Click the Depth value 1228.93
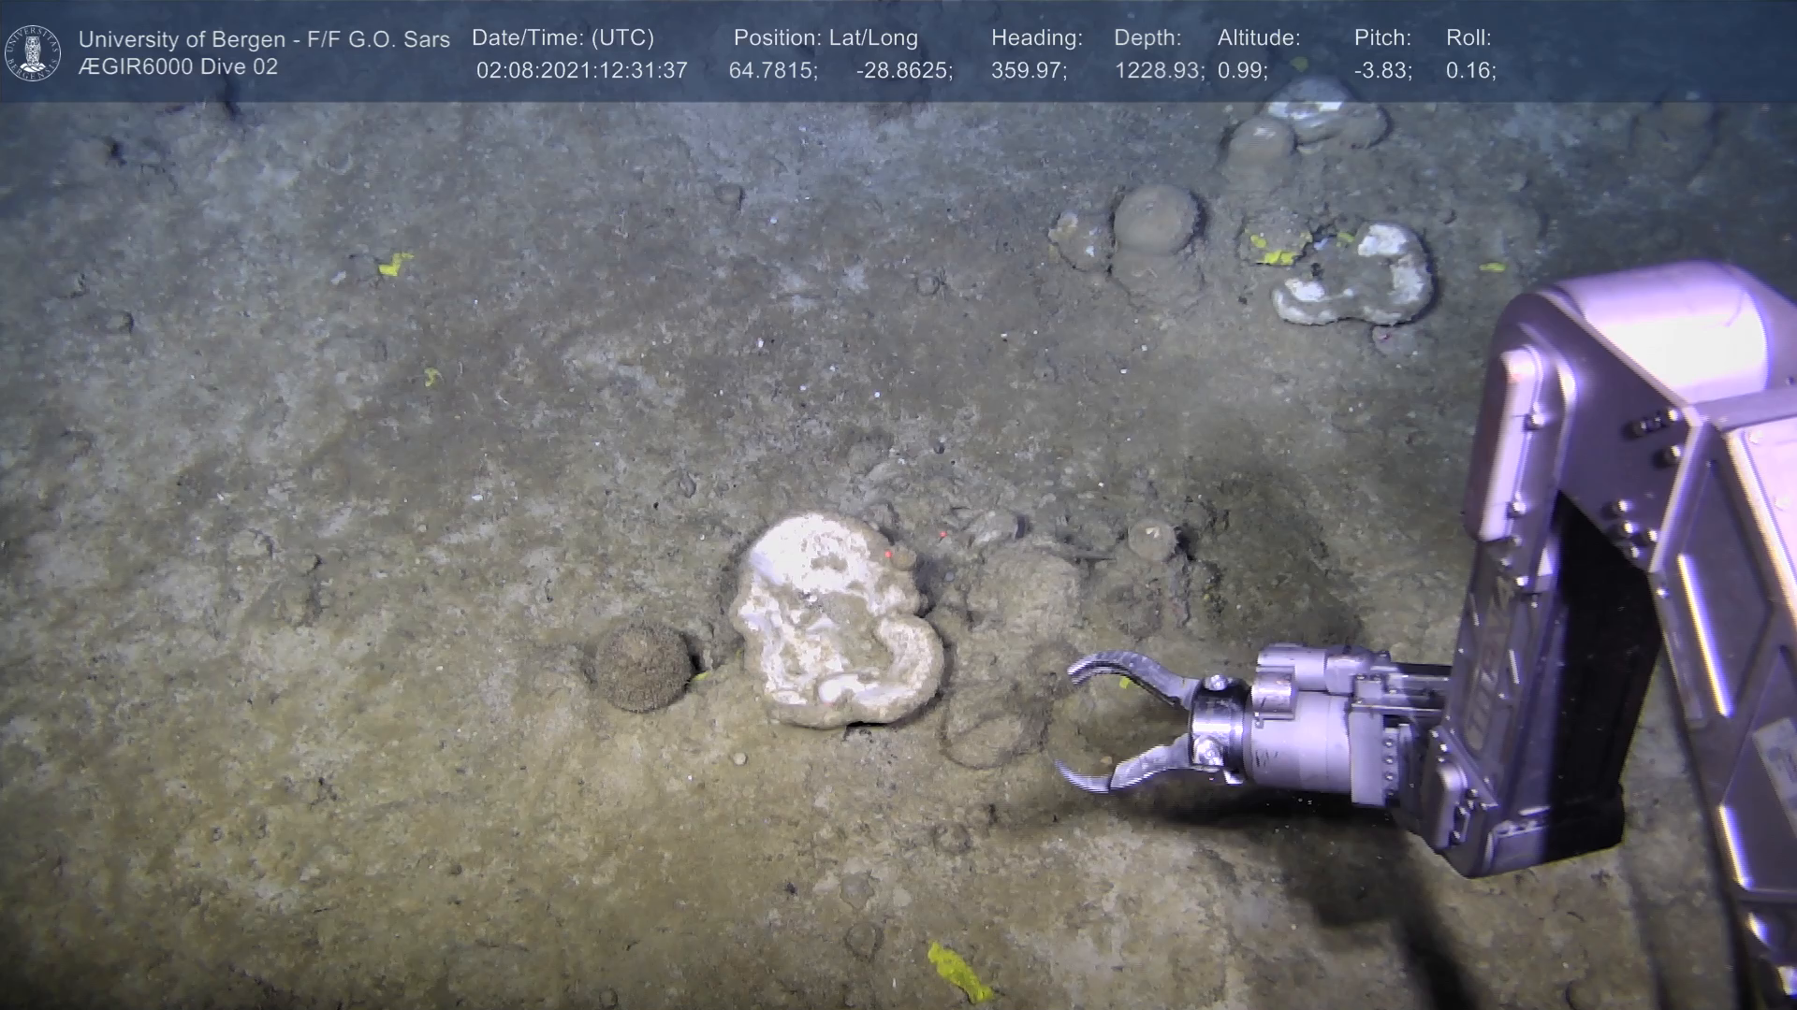Viewport: 1797px width, 1010px height. [x=1158, y=71]
